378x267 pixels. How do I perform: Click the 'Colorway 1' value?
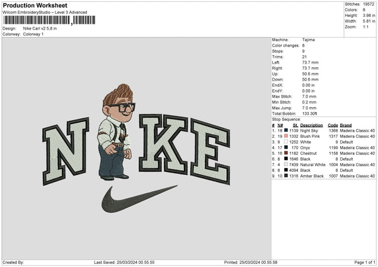click(33, 34)
